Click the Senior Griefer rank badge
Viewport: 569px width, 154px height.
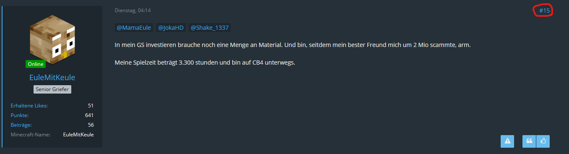pos(52,89)
